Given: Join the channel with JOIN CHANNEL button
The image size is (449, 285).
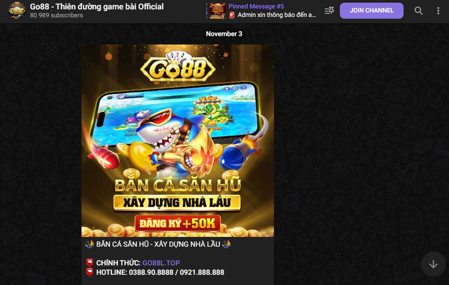Looking at the screenshot, I should (371, 11).
